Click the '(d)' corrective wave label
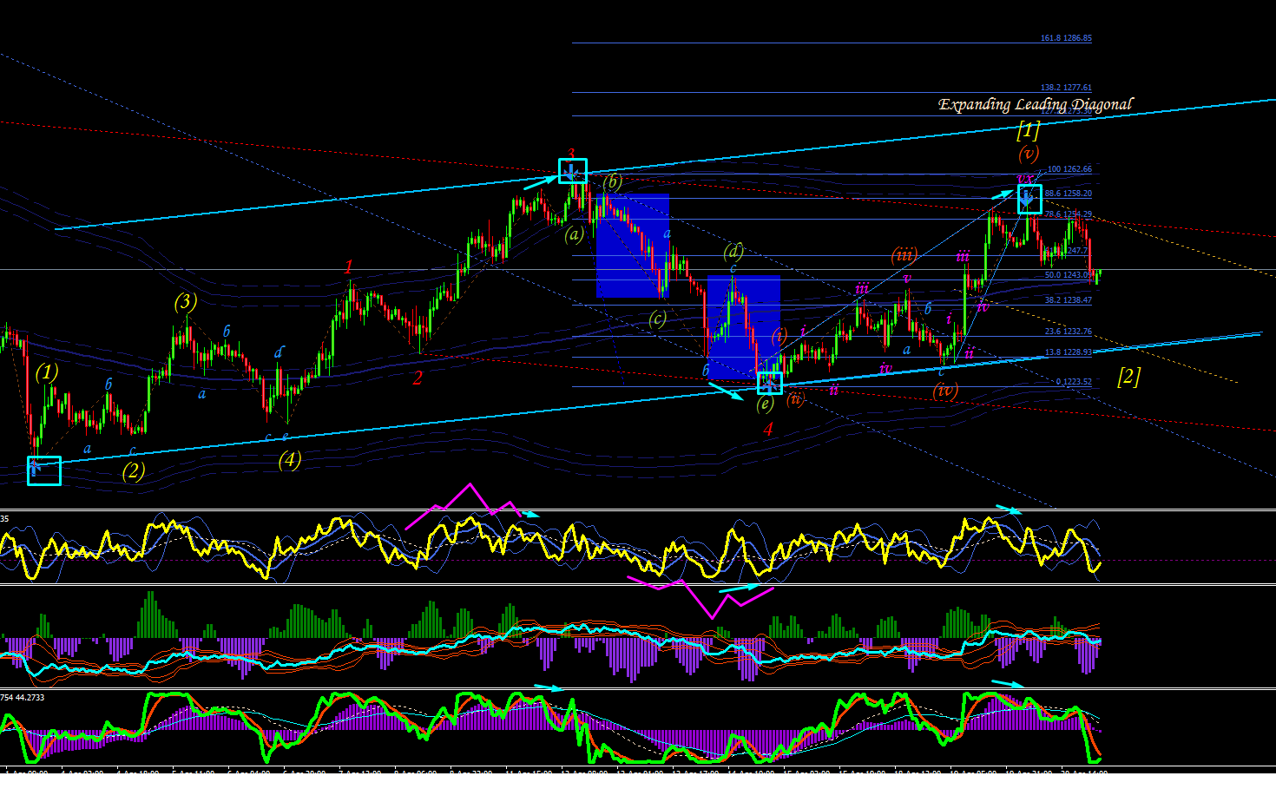The width and height of the screenshot is (1276, 789). point(733,252)
